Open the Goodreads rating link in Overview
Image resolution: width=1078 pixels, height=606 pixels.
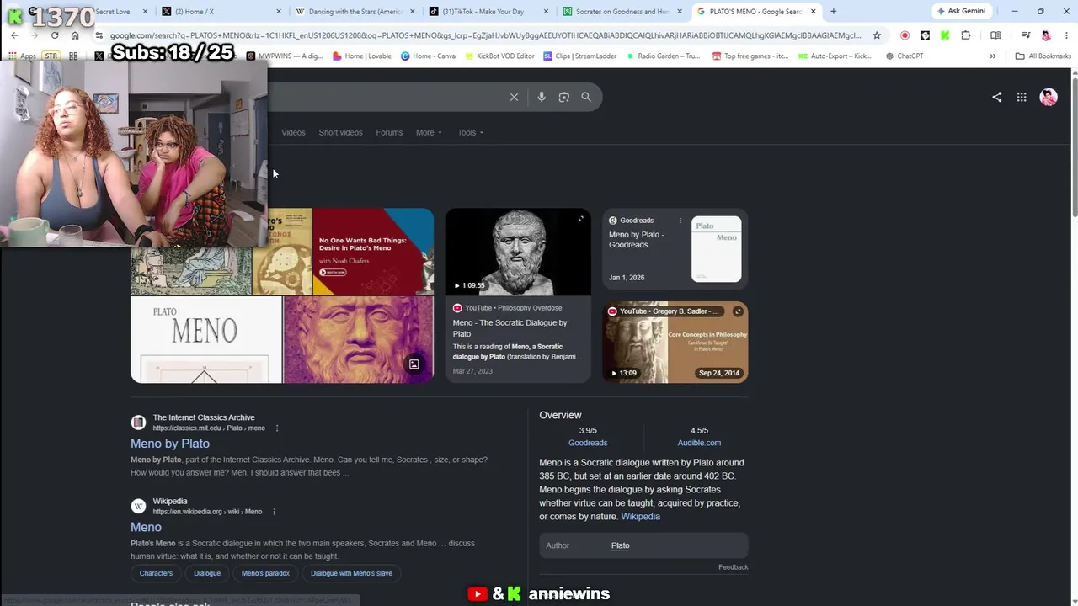click(588, 443)
